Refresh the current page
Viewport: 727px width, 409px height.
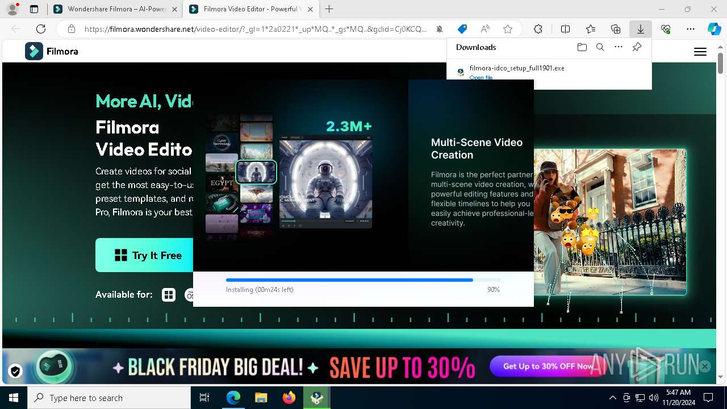pyautogui.click(x=41, y=29)
